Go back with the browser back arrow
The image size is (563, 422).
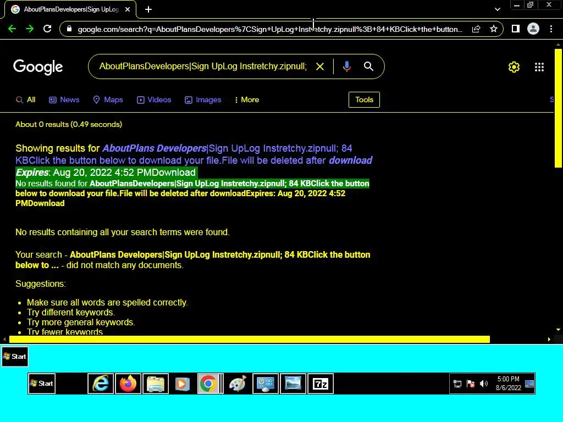[x=12, y=29]
